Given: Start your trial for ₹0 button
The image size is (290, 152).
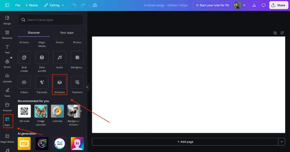Looking at the screenshot, I should point(212,5).
